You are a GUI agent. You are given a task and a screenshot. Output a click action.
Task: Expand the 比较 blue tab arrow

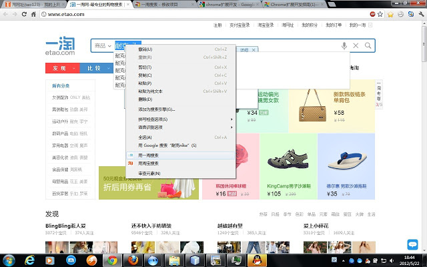click(108, 68)
